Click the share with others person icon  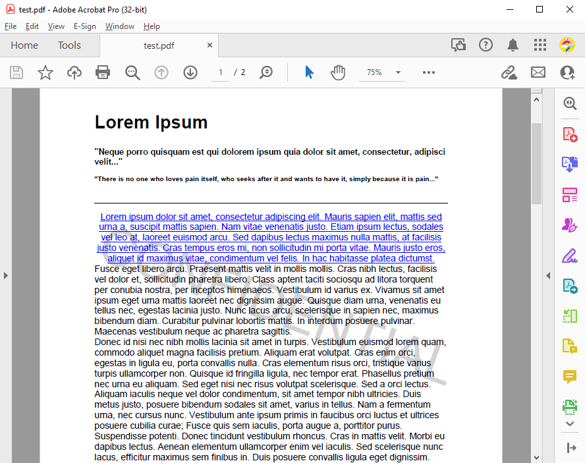[x=567, y=72]
